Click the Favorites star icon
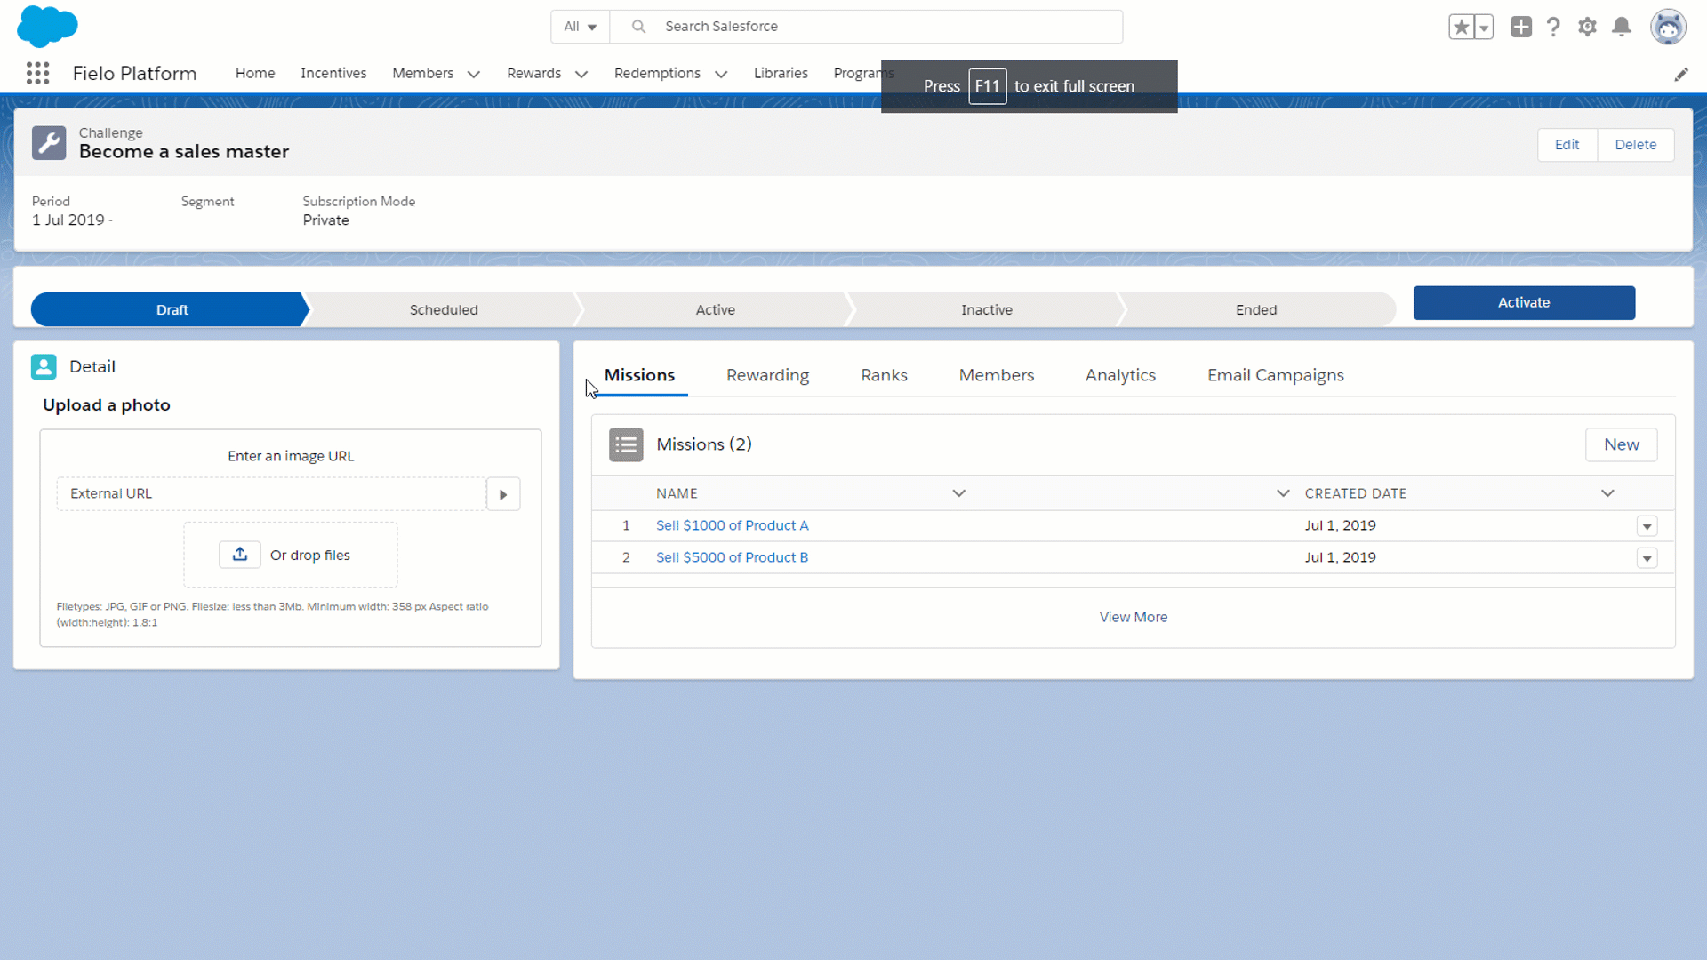The image size is (1707, 960). click(x=1461, y=27)
